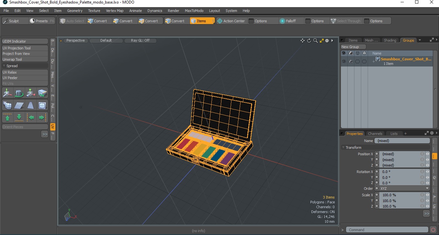Choose the curved UV grid icon

(8, 105)
